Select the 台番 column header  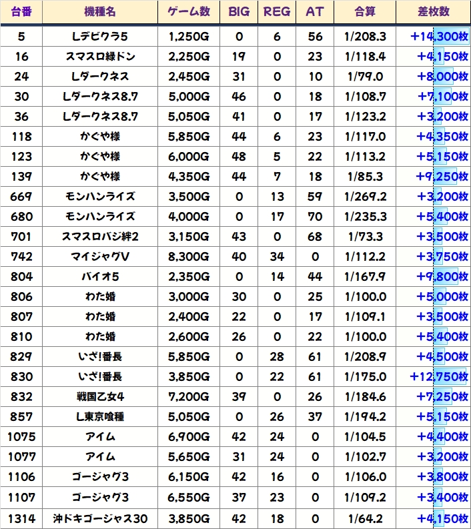tap(21, 12)
